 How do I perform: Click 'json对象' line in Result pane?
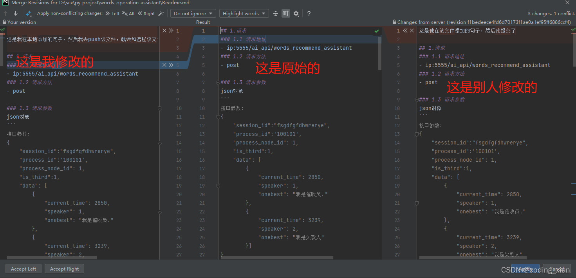point(232,91)
